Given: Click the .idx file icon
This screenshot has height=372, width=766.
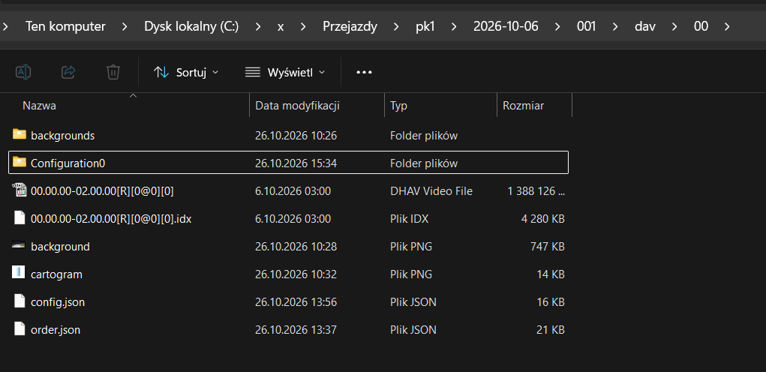Looking at the screenshot, I should coord(19,218).
